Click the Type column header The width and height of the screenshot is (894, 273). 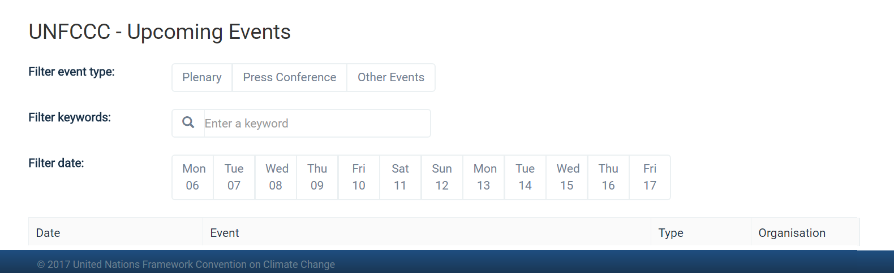[x=671, y=233]
